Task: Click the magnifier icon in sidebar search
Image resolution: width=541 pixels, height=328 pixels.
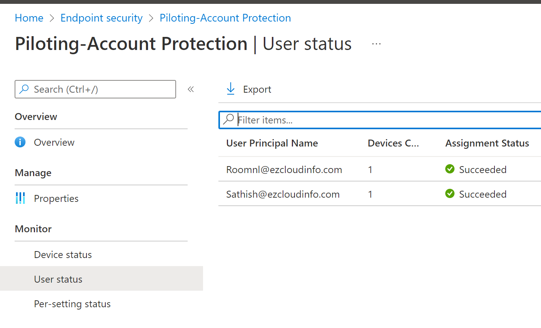Action: coord(24,89)
